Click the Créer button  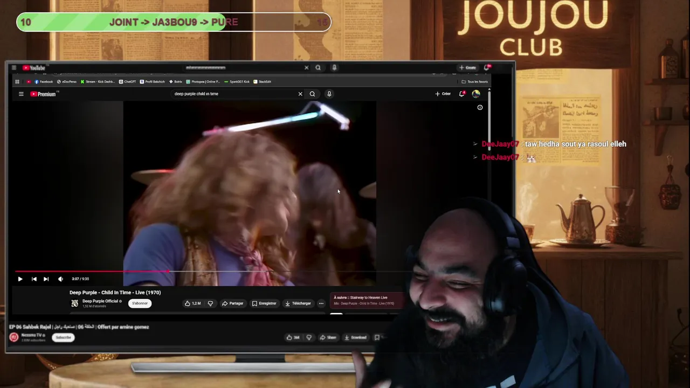(x=443, y=94)
